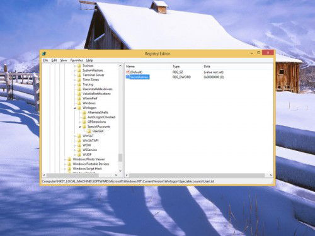The height and width of the screenshot is (236, 315).
Task: Click the REG_SZ type cell
Action: tap(178, 72)
